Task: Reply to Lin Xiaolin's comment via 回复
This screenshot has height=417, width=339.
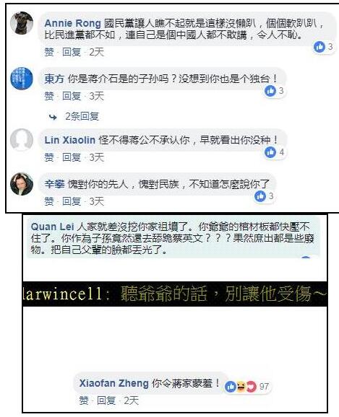Action: tap(72, 157)
